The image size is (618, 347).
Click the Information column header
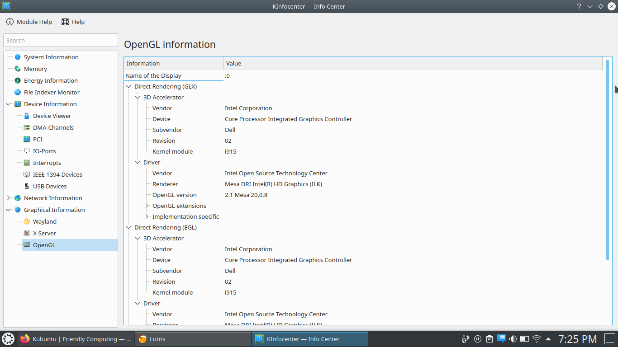pyautogui.click(x=173, y=63)
